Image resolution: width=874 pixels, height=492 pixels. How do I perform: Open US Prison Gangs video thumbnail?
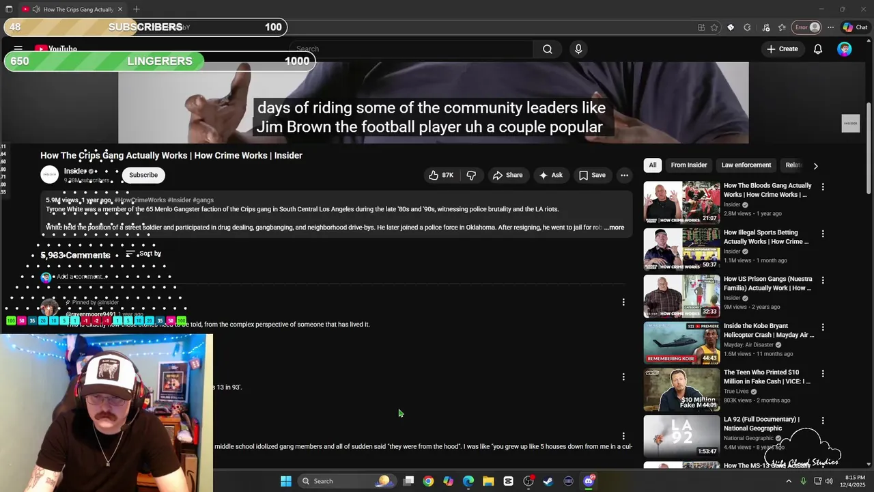681,296
